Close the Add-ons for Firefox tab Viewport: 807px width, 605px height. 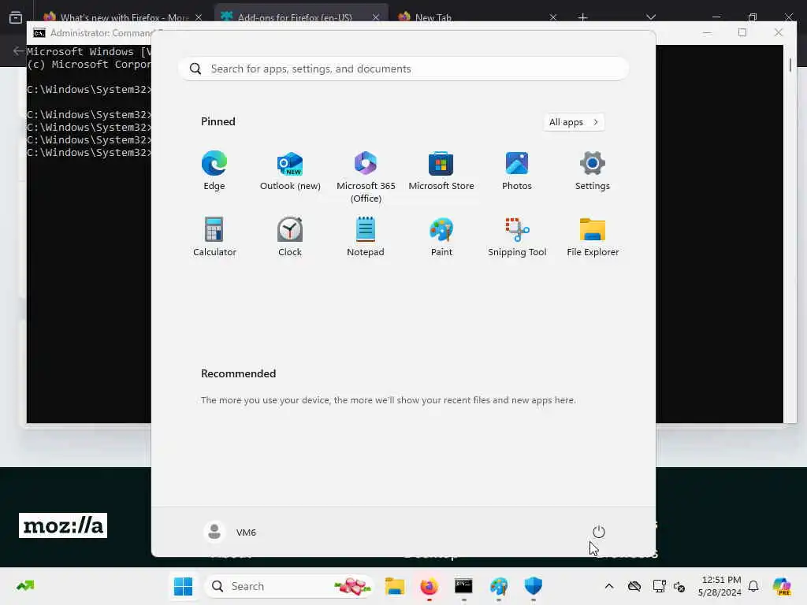[x=376, y=17]
